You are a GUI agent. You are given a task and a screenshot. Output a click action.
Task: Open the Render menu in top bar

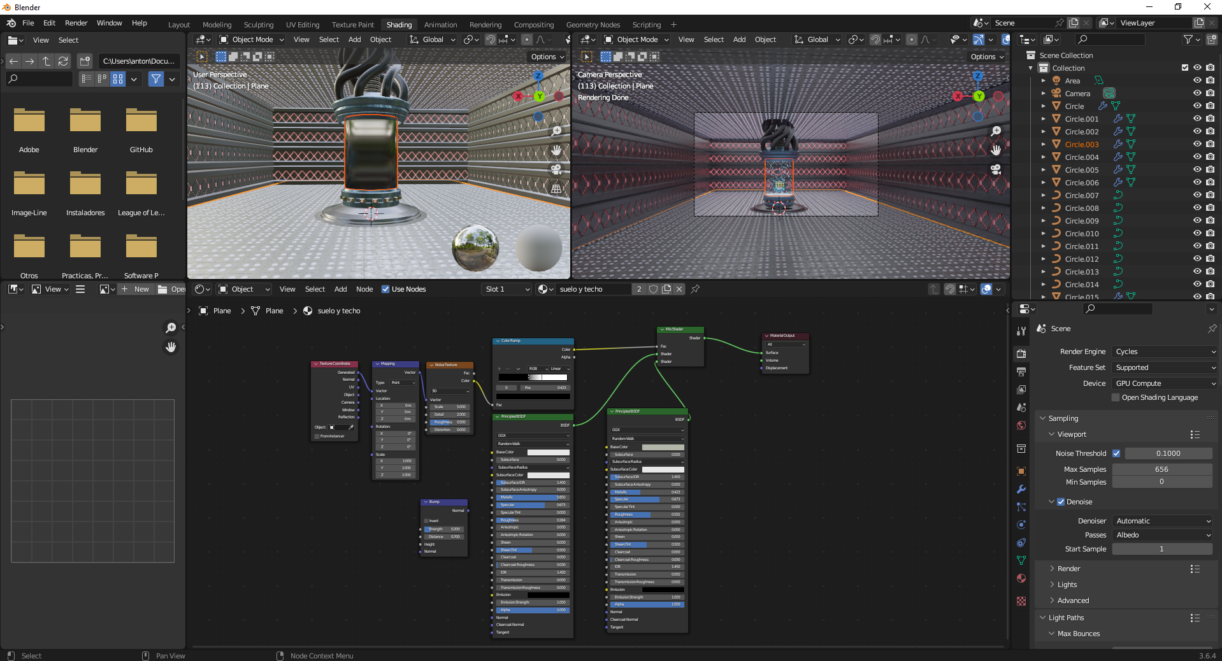[x=76, y=23]
